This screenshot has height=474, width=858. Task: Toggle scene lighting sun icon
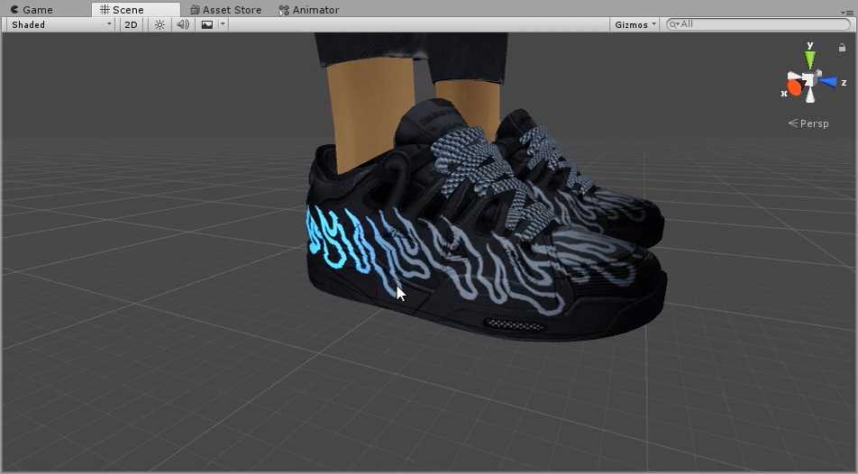coord(160,24)
